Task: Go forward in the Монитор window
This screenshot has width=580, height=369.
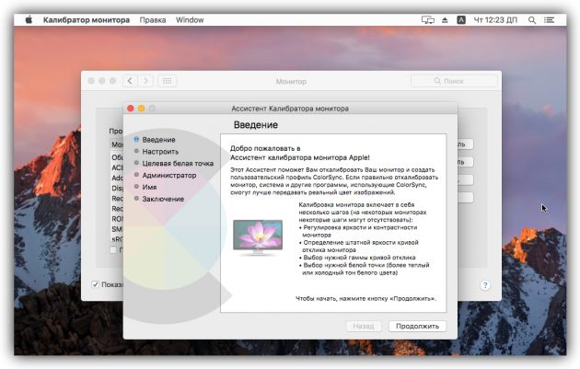Action: [x=145, y=81]
